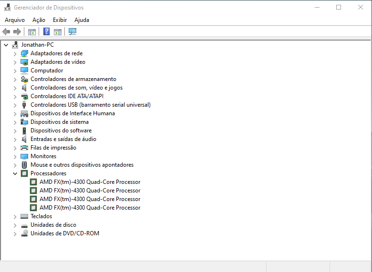372x272 pixels.
Task: Click the show/hide console tree icon
Action: tap(32, 32)
